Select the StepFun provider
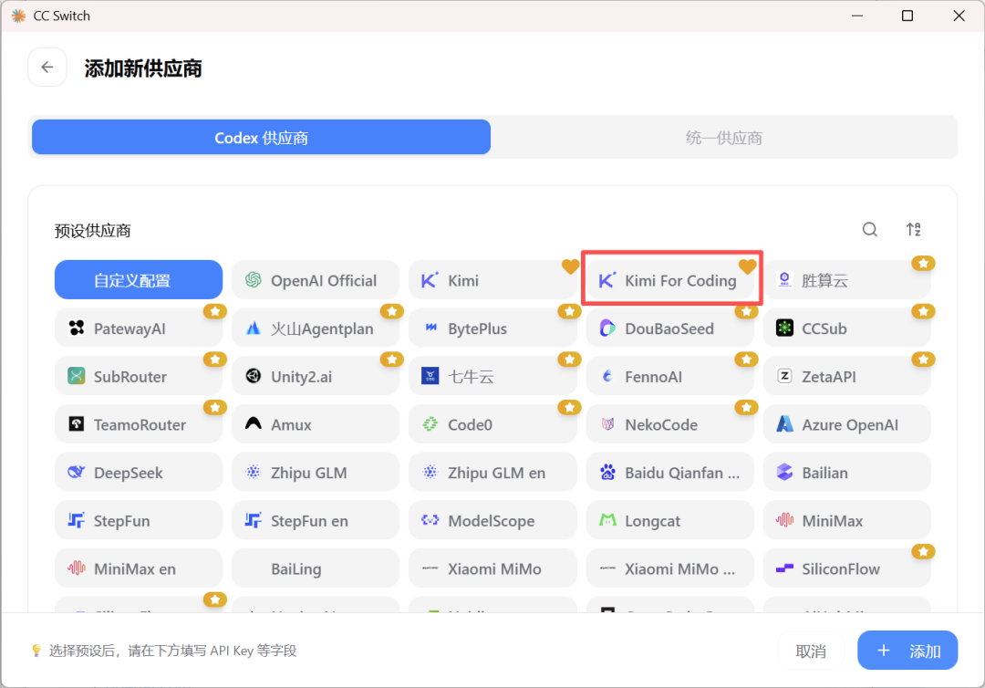 coord(139,520)
